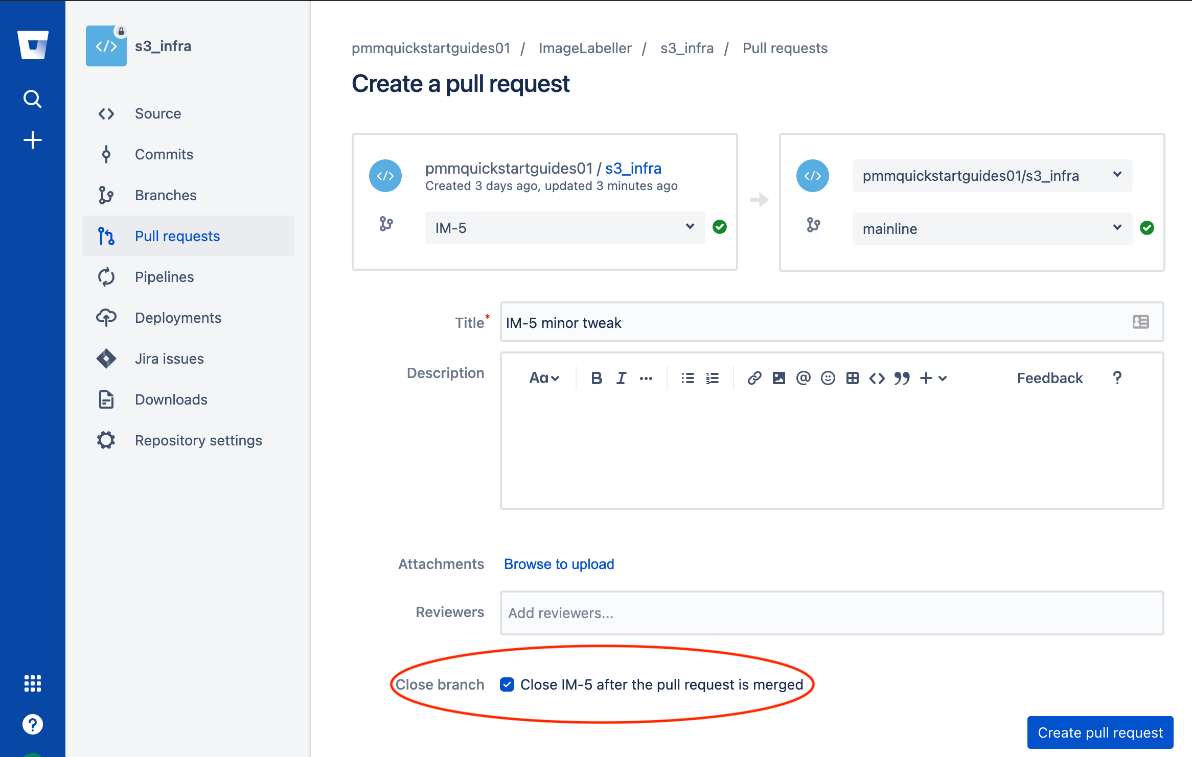
Task: Check the source branch green status indicator
Action: (719, 227)
